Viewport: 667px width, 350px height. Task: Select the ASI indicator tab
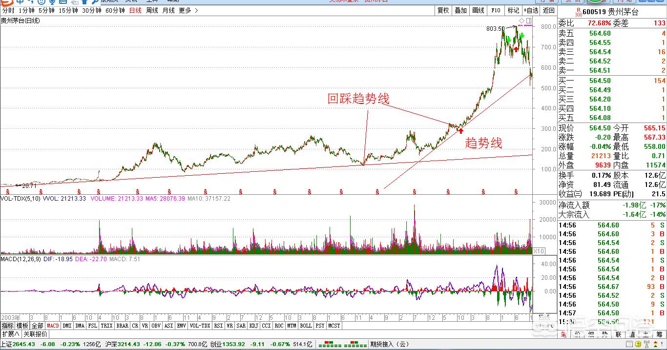click(169, 326)
